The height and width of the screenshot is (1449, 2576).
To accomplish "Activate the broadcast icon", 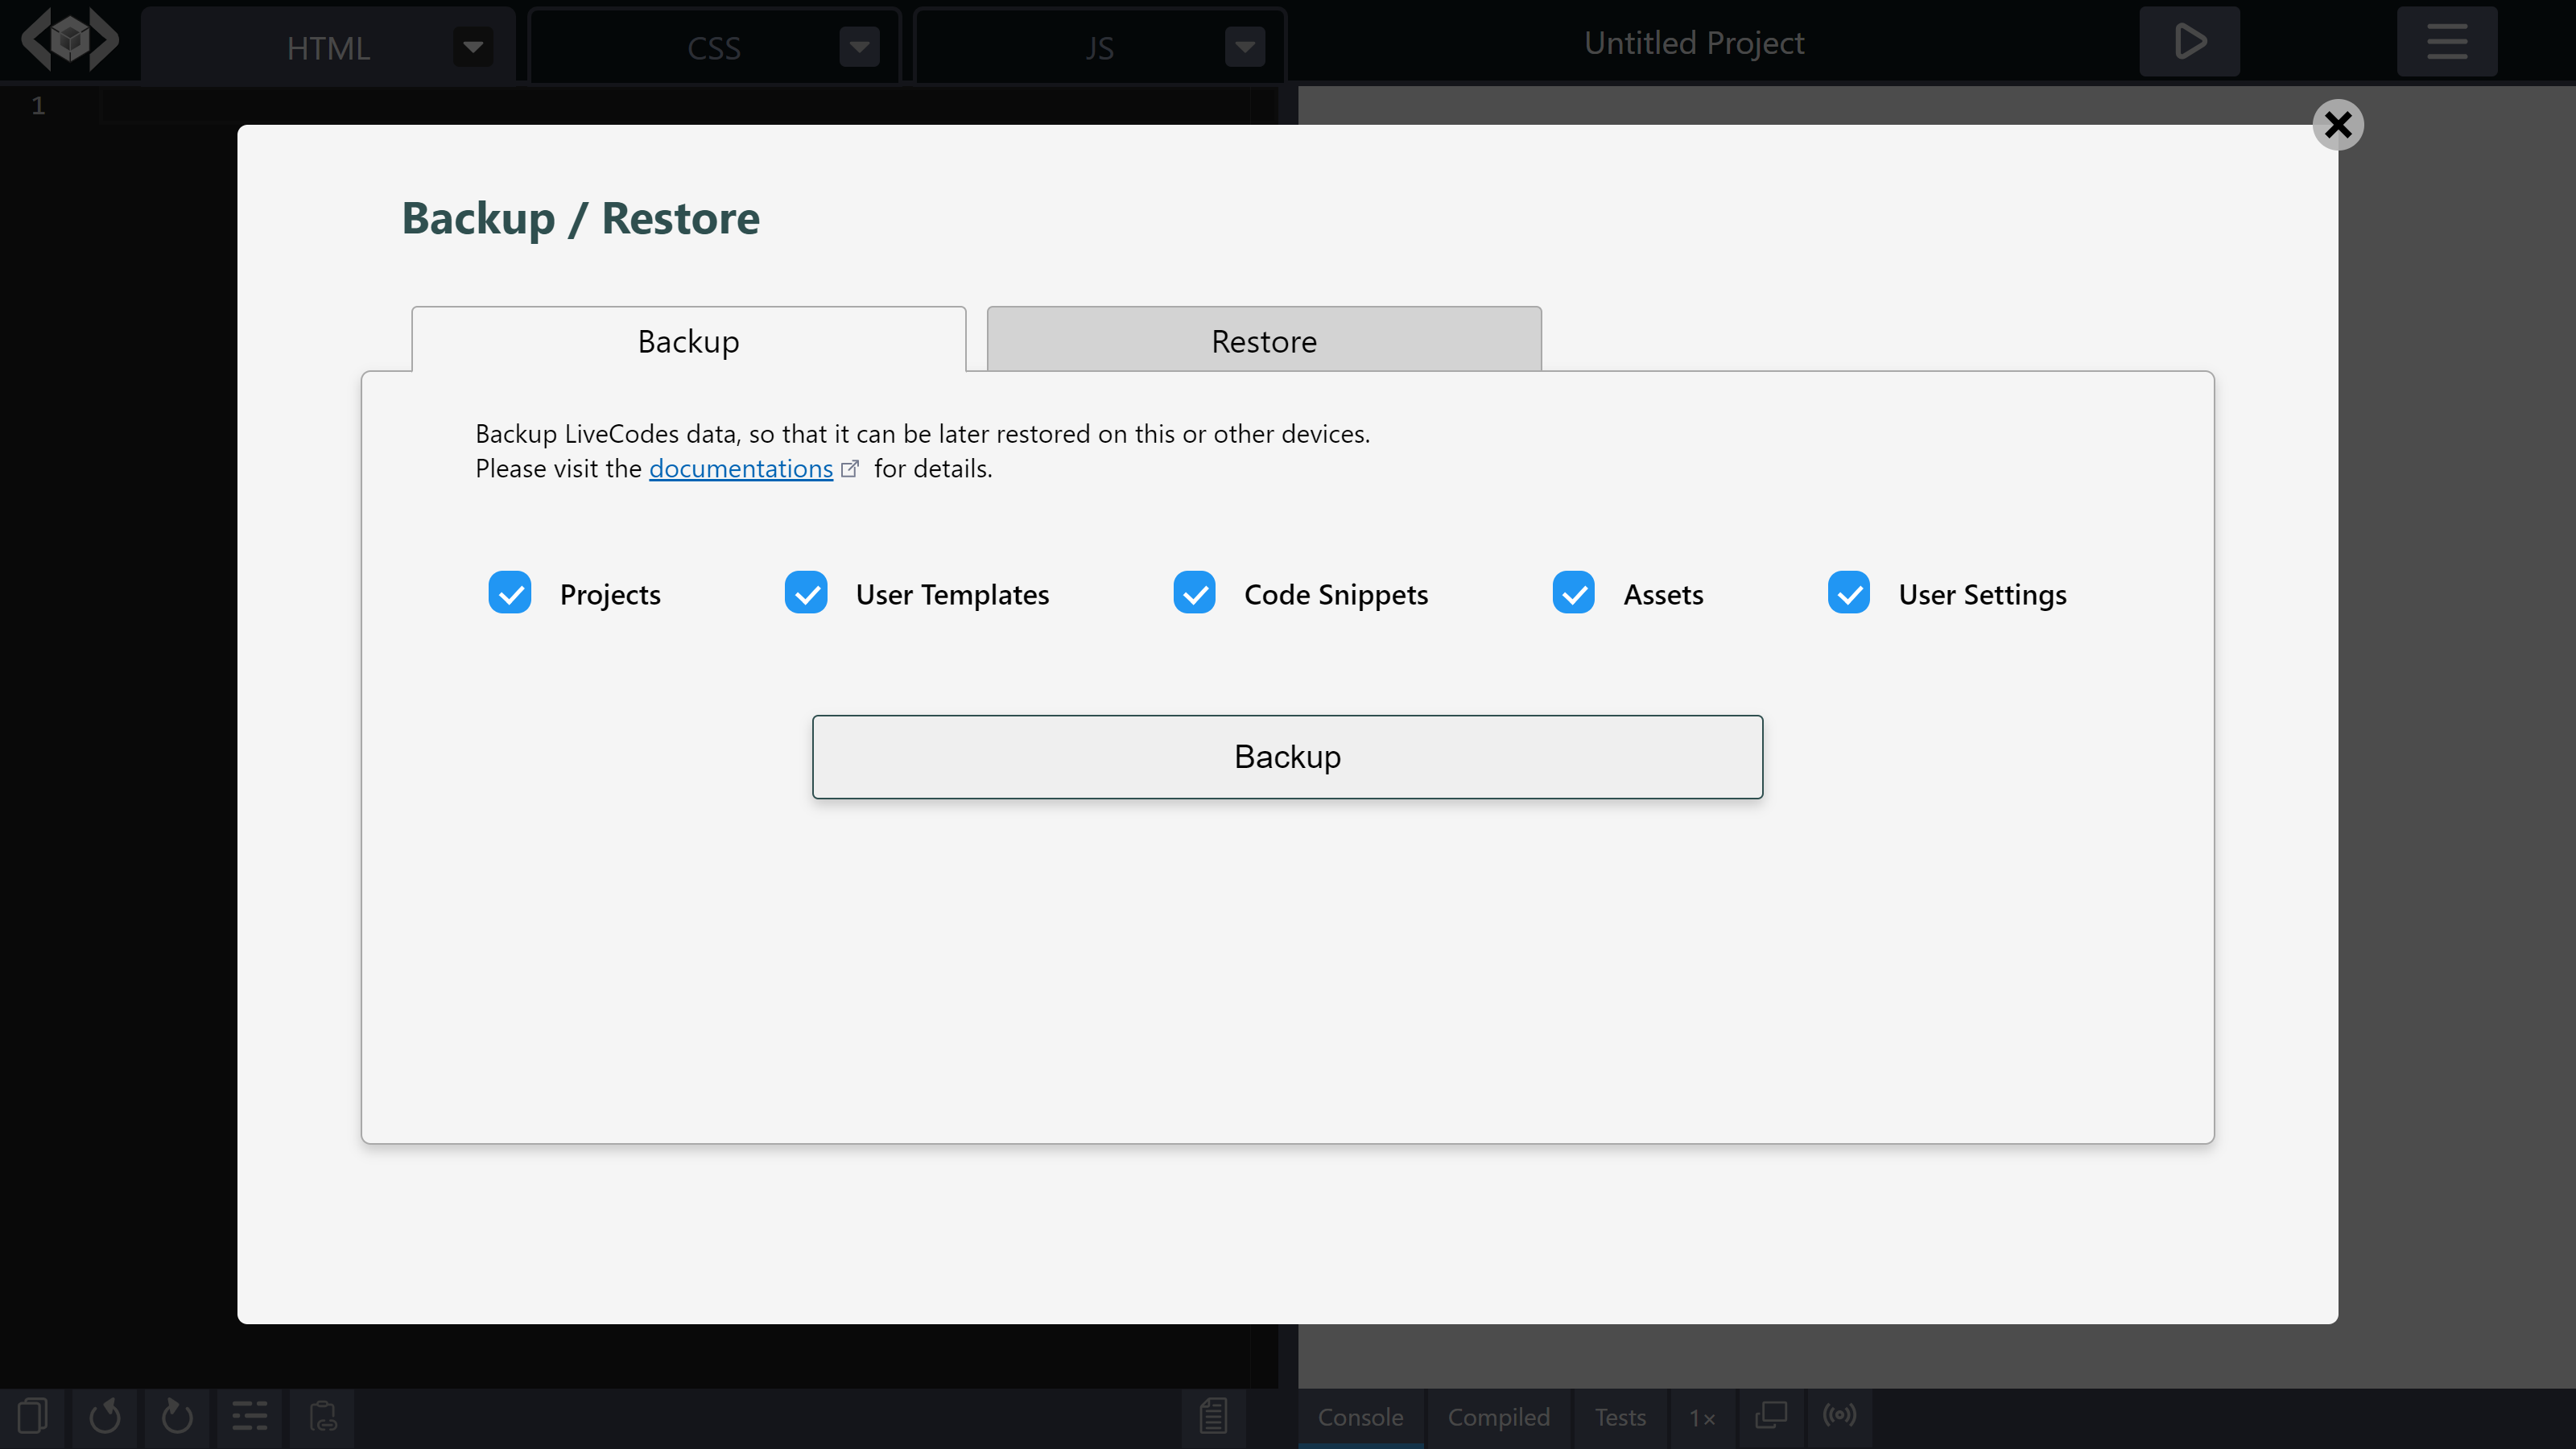I will coord(1841,1415).
